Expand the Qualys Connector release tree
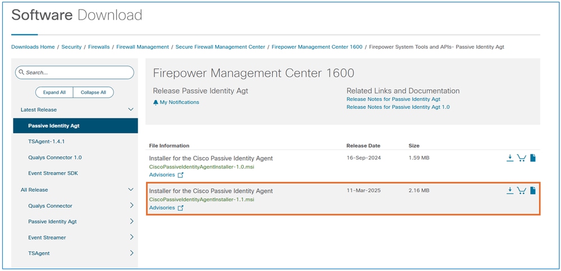Image resolution: width=561 pixels, height=271 pixels. pyautogui.click(x=131, y=205)
